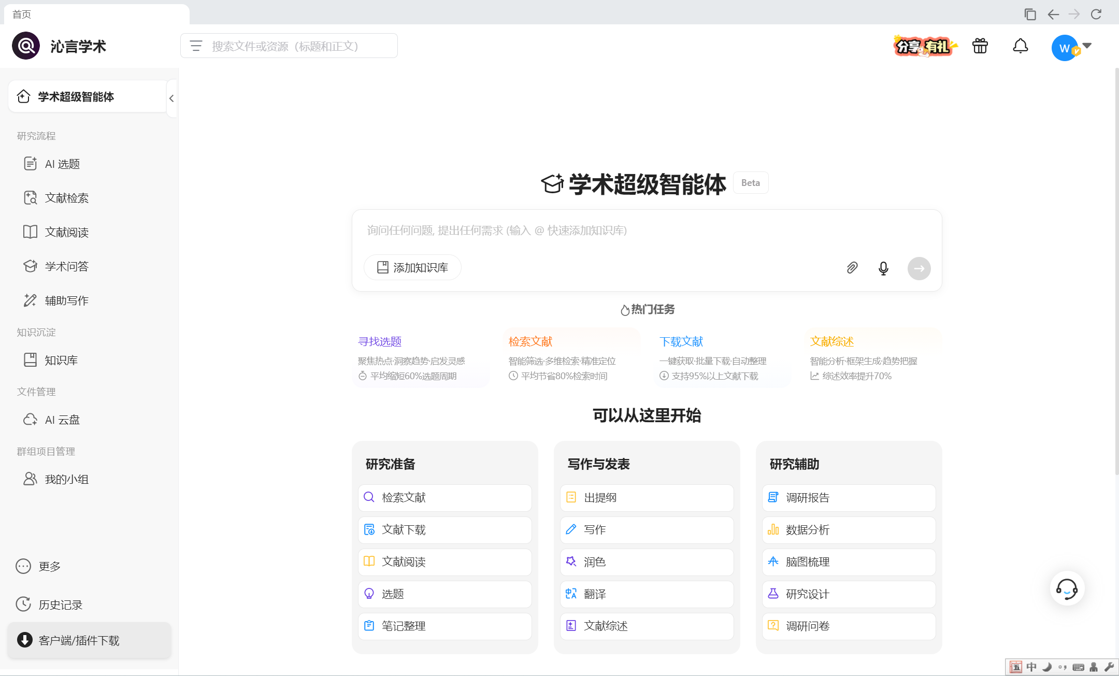Viewport: 1119px width, 676px height.
Task: Expand the user avatar dropdown arrow
Action: tap(1088, 46)
